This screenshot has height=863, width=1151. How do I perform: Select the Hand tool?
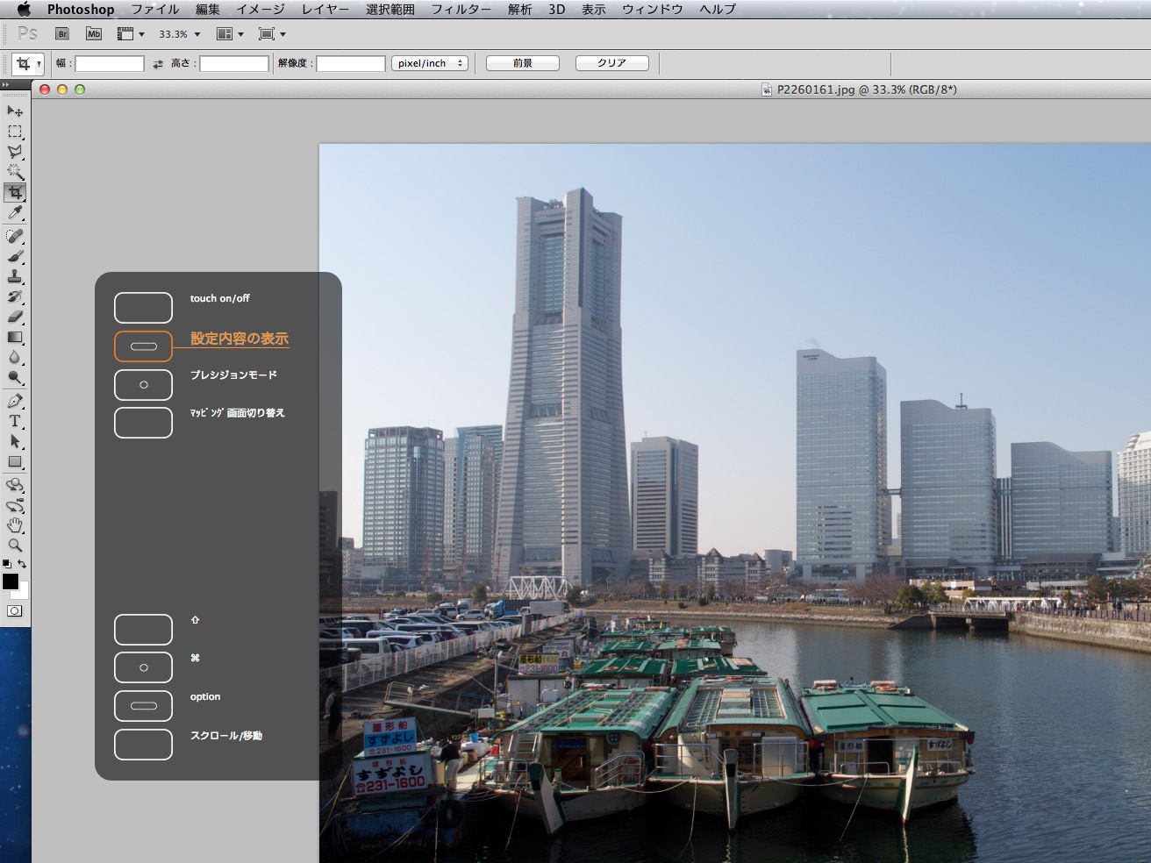coord(15,525)
